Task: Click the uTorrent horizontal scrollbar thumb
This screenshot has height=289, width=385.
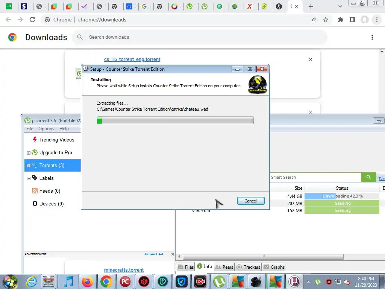Action: (263, 257)
